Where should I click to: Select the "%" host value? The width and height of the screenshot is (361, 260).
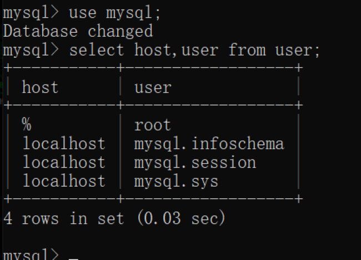pos(27,124)
